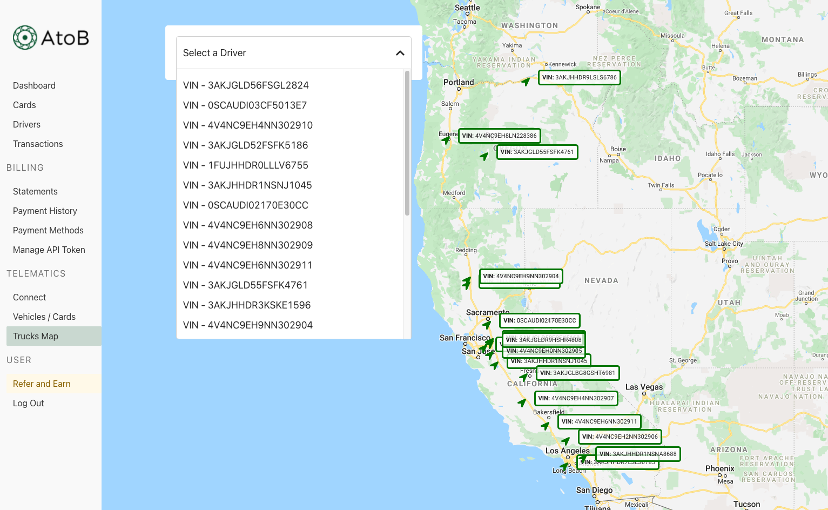Click truck arrow marker near Long Beach
This screenshot has height=510, width=828.
(x=564, y=466)
